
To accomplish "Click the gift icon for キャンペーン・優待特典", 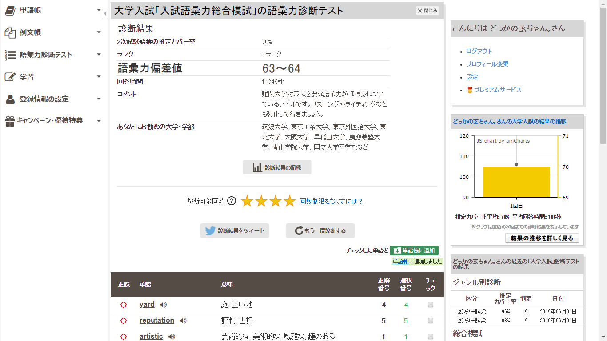I will tap(10, 121).
